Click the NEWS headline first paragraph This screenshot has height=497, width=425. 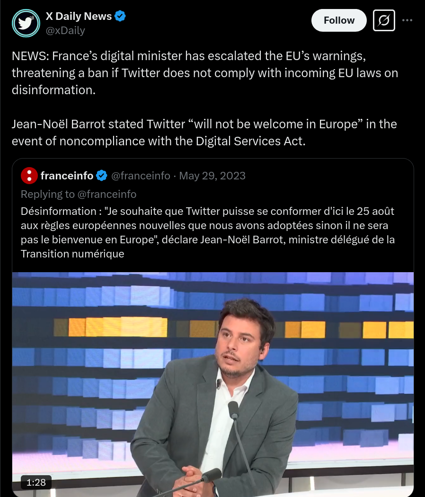pos(205,73)
